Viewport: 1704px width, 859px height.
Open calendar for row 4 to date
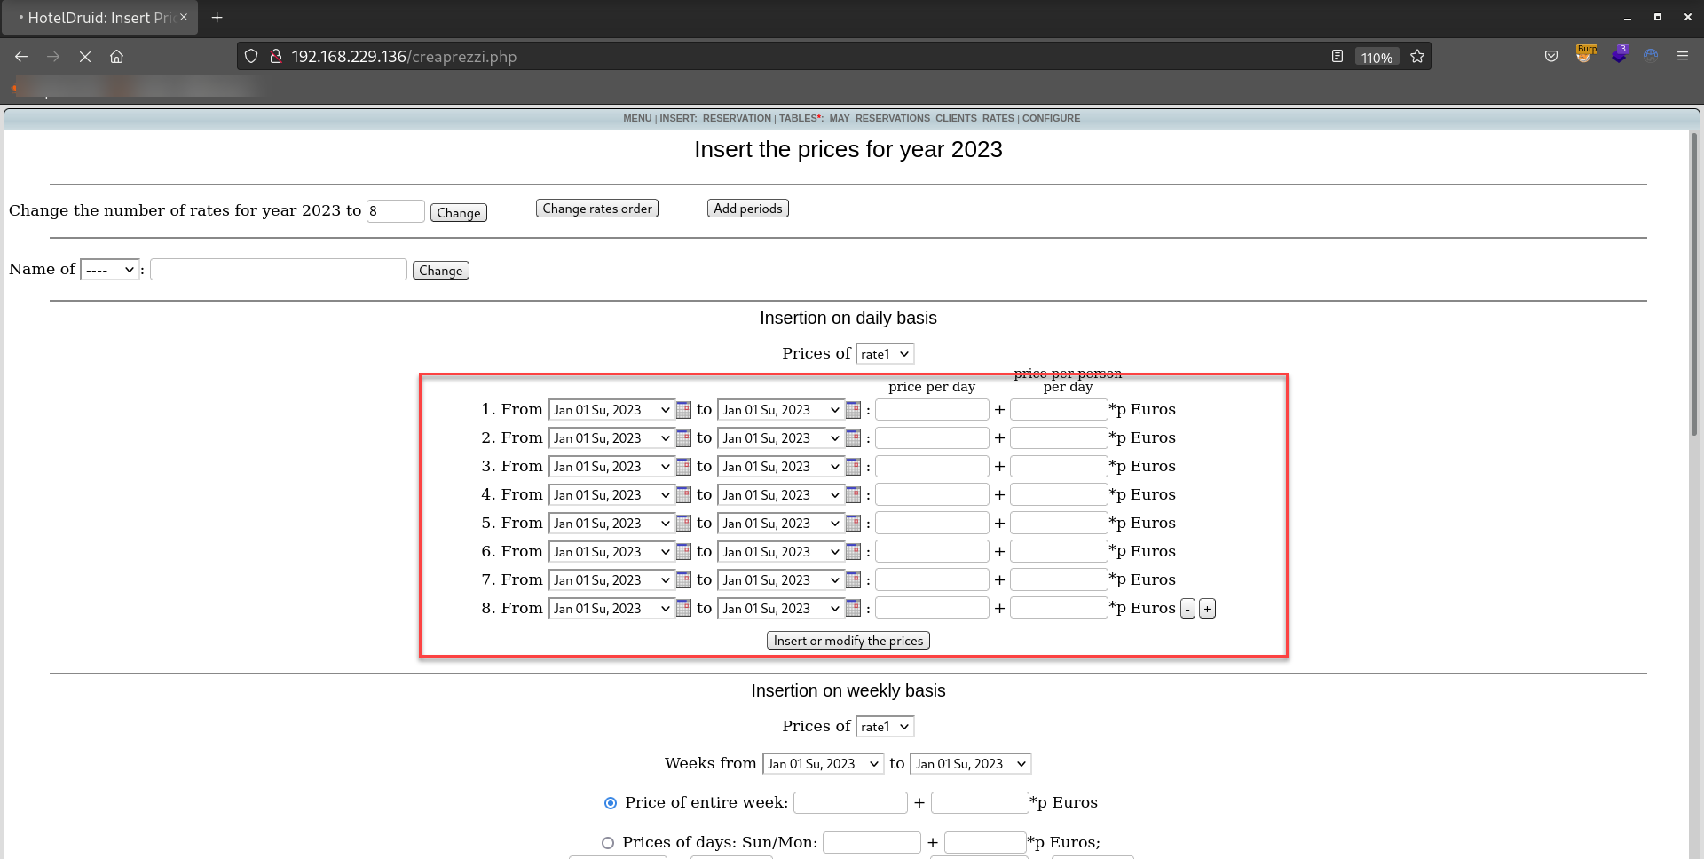pyautogui.click(x=853, y=495)
